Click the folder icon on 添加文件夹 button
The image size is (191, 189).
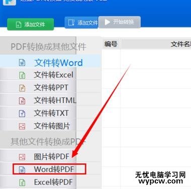coord(71,23)
